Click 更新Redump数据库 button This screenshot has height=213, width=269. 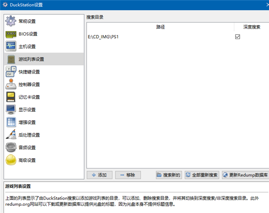pyautogui.click(x=245, y=175)
